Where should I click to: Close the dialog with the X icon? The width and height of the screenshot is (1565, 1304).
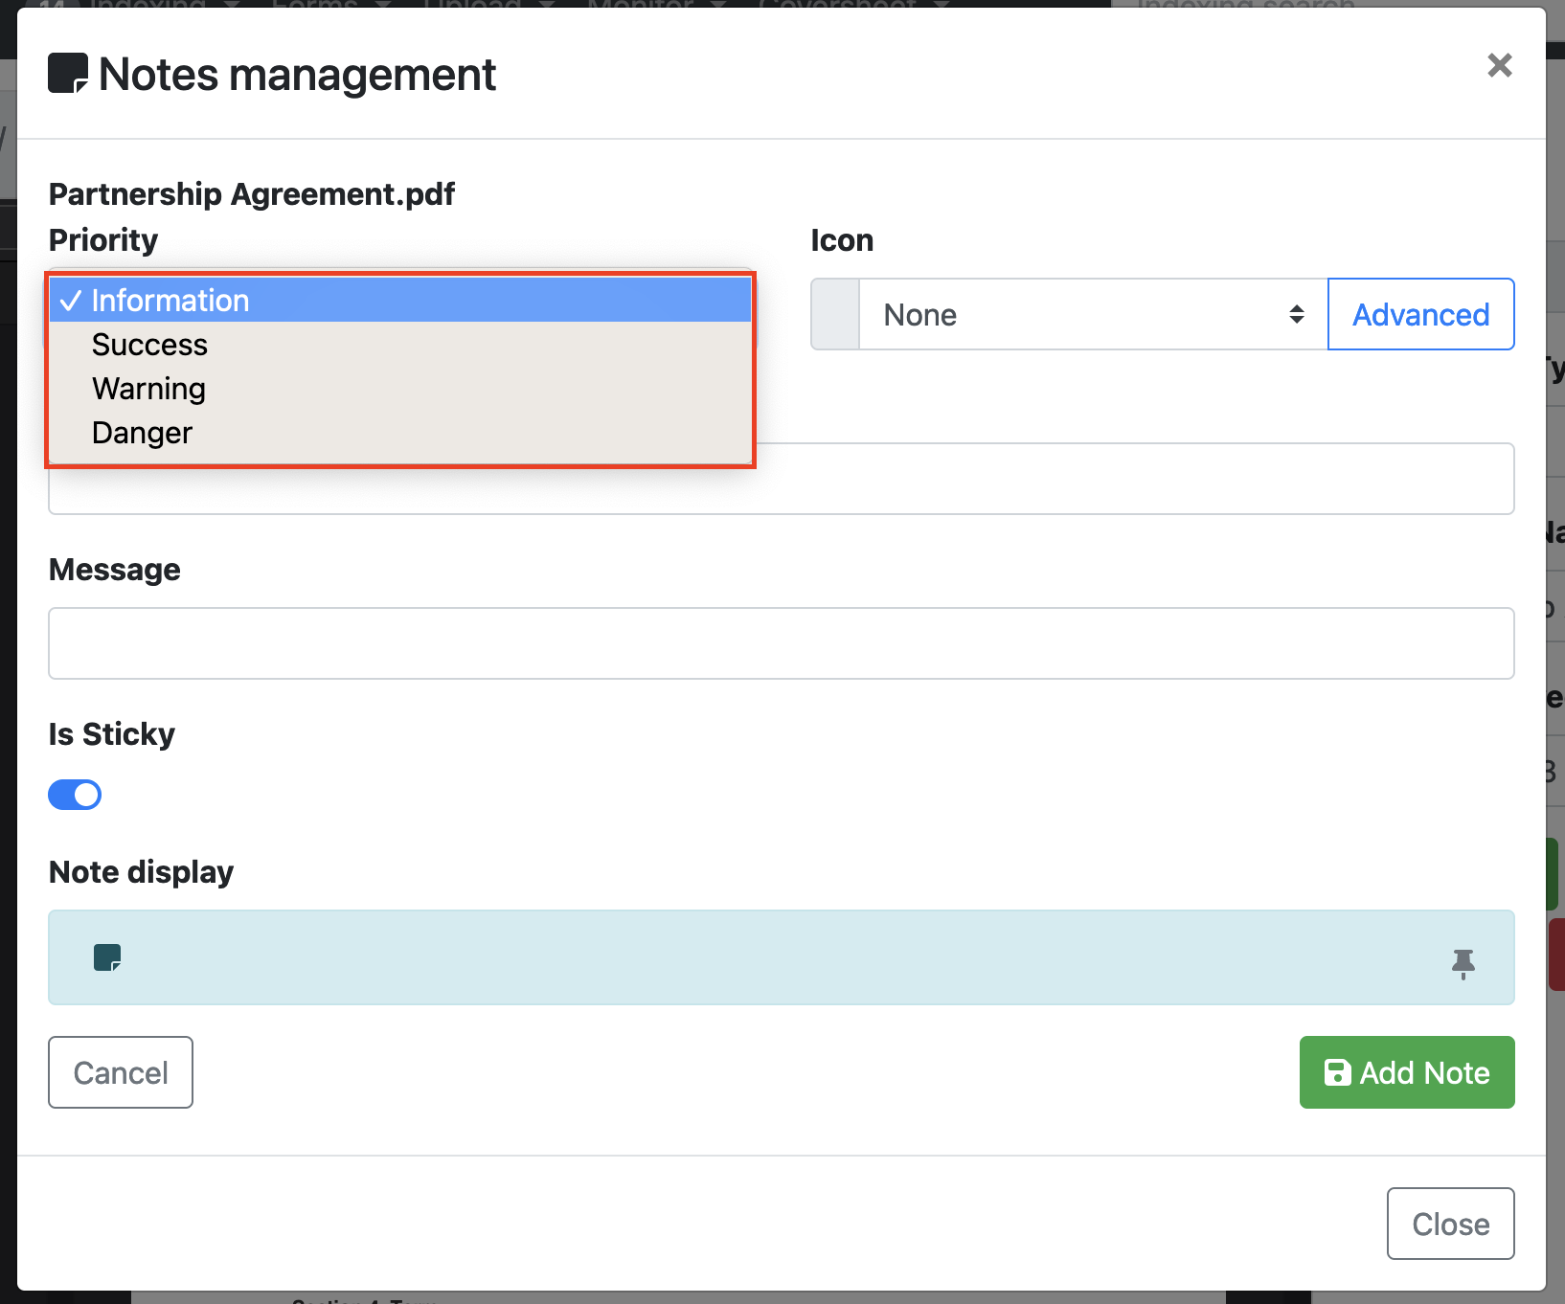click(x=1499, y=65)
